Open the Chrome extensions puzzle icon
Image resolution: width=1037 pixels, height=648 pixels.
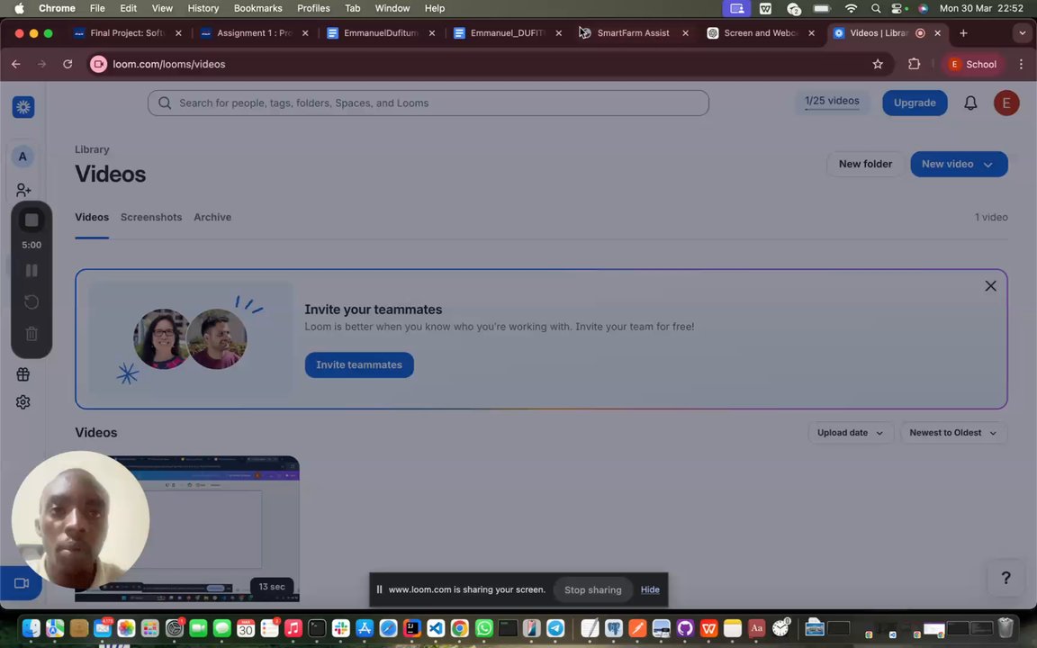click(x=914, y=64)
